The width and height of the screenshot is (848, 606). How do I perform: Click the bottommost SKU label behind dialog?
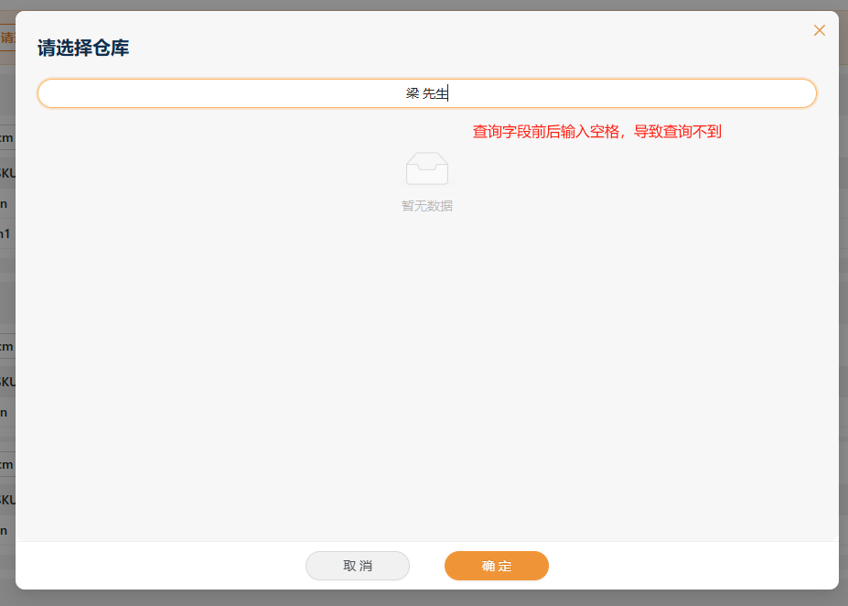[x=6, y=500]
